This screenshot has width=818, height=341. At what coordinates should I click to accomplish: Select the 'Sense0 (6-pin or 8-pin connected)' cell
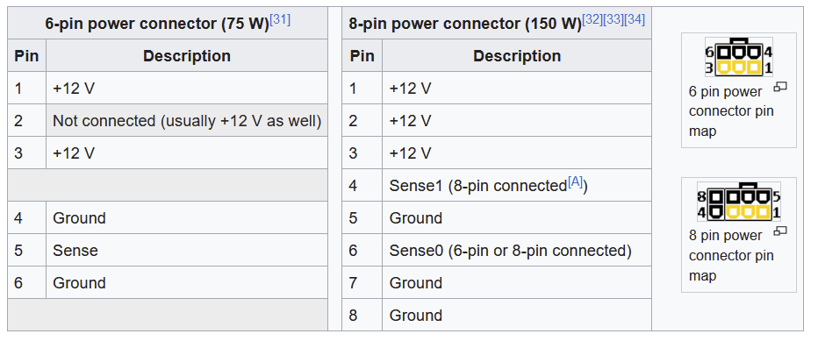click(x=516, y=251)
